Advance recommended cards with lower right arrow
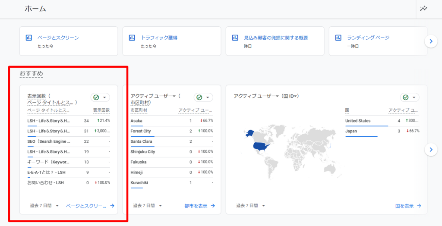Image resolution: width=442 pixels, height=226 pixels. click(430, 150)
